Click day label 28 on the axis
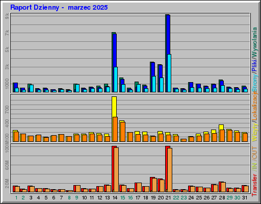The image size is (261, 204). [x=222, y=198]
